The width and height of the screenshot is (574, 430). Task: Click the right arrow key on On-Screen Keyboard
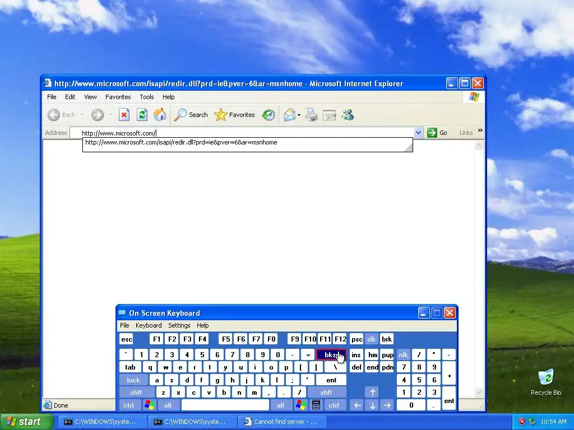tap(387, 405)
